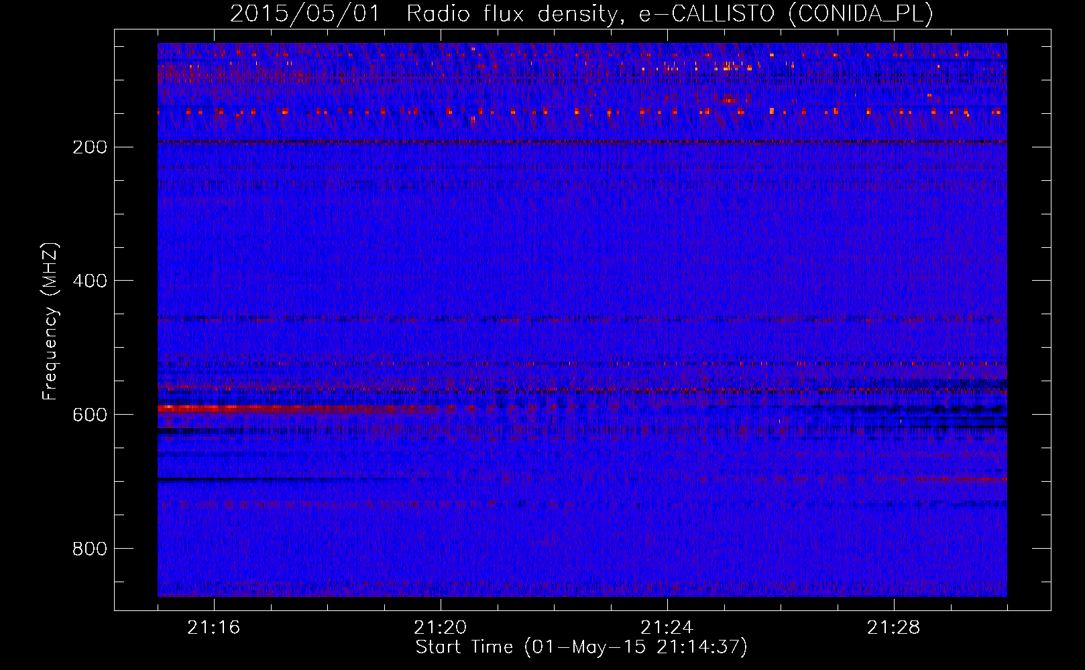Click the 400 frequency tick label

pos(90,281)
